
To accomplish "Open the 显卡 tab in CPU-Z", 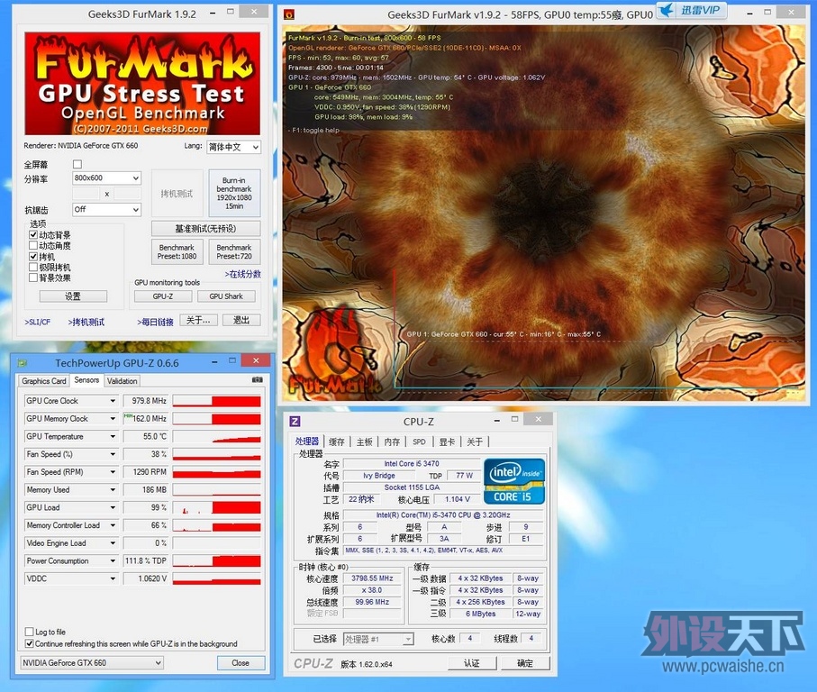I will point(447,442).
